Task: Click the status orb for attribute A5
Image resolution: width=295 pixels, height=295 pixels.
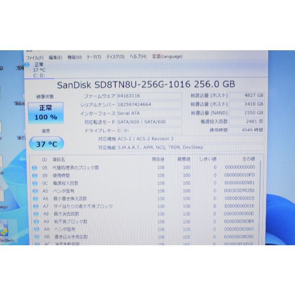Action: (x=35, y=191)
